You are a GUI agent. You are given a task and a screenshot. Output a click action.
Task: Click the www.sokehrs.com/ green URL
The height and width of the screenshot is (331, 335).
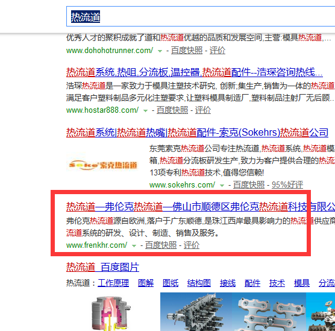[182, 184]
